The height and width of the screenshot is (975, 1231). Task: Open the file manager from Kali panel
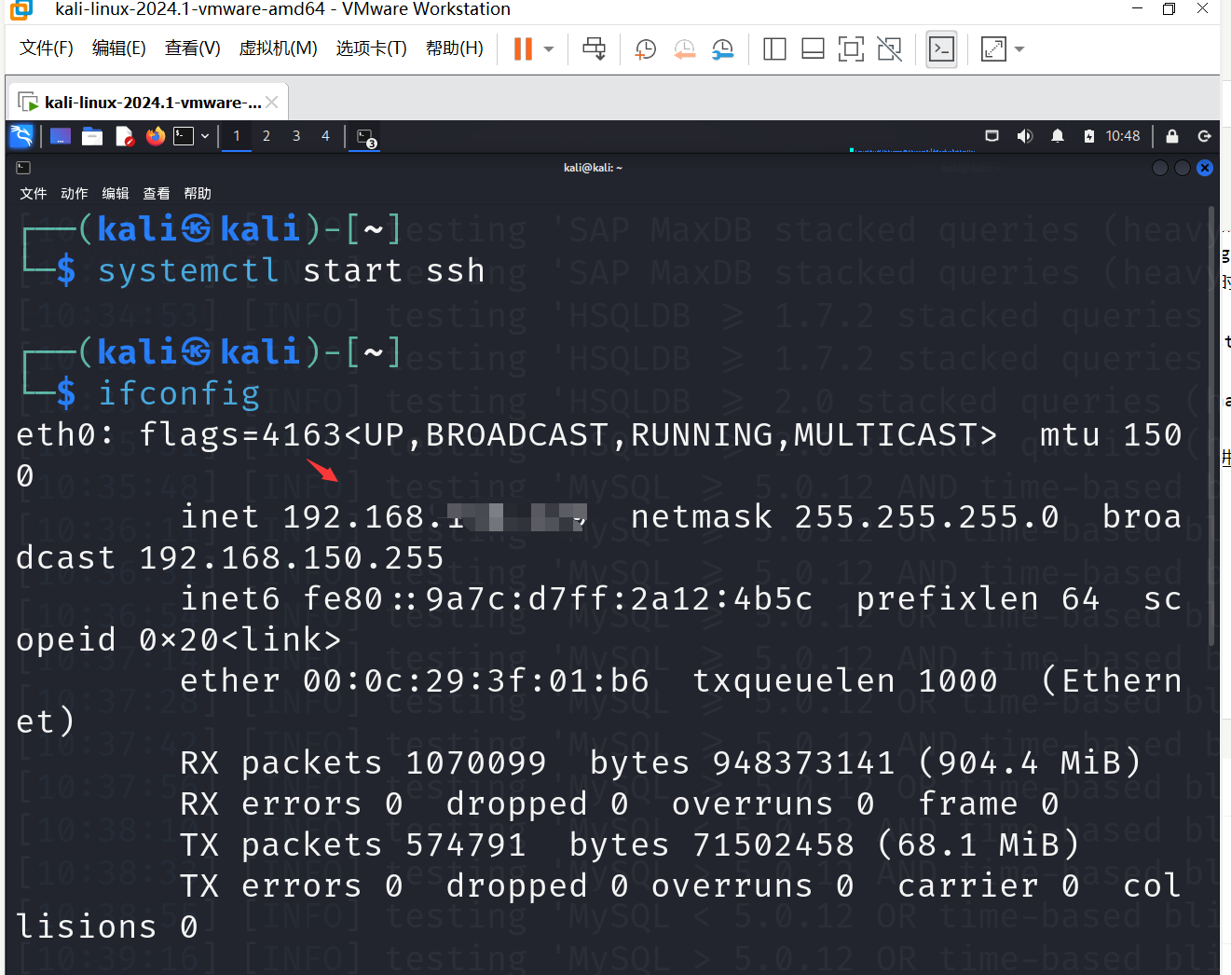pos(92,136)
